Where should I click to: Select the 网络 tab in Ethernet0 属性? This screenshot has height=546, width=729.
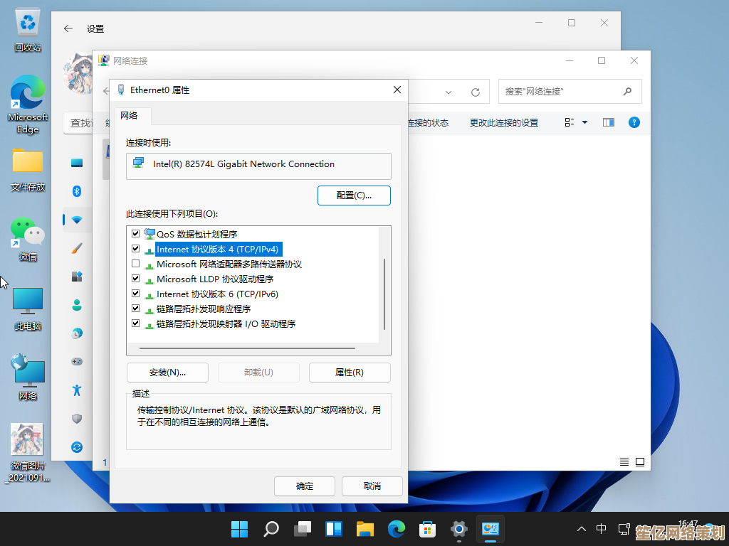click(x=130, y=115)
